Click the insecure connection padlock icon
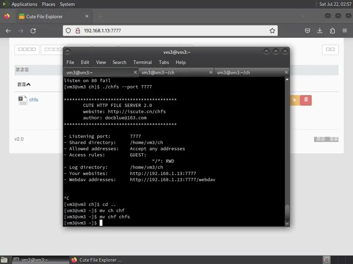Image resolution: width=353 pixels, height=264 pixels. point(78,31)
